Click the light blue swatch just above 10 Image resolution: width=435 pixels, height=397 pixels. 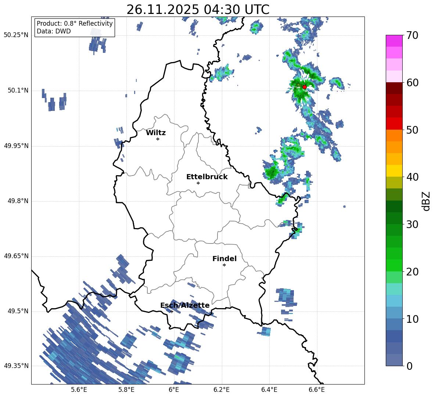[394, 313]
